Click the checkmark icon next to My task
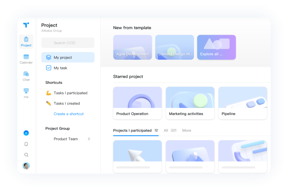This screenshot has height=191, width=288. click(x=48, y=68)
